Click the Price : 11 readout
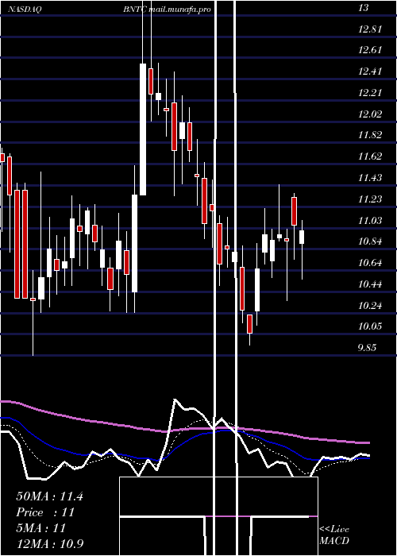Image resolution: width=397 pixels, height=556 pixels. click(45, 512)
